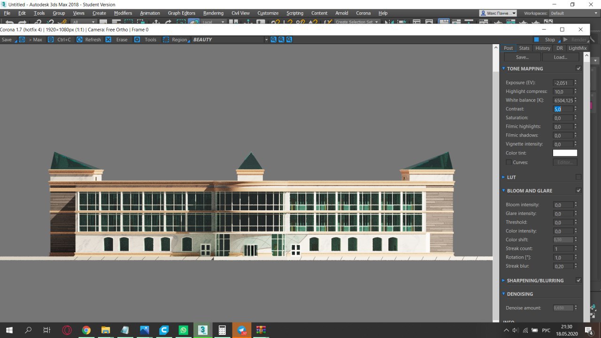This screenshot has height=338, width=601.
Task: Click the Saturation spinner arrows
Action: [576, 118]
